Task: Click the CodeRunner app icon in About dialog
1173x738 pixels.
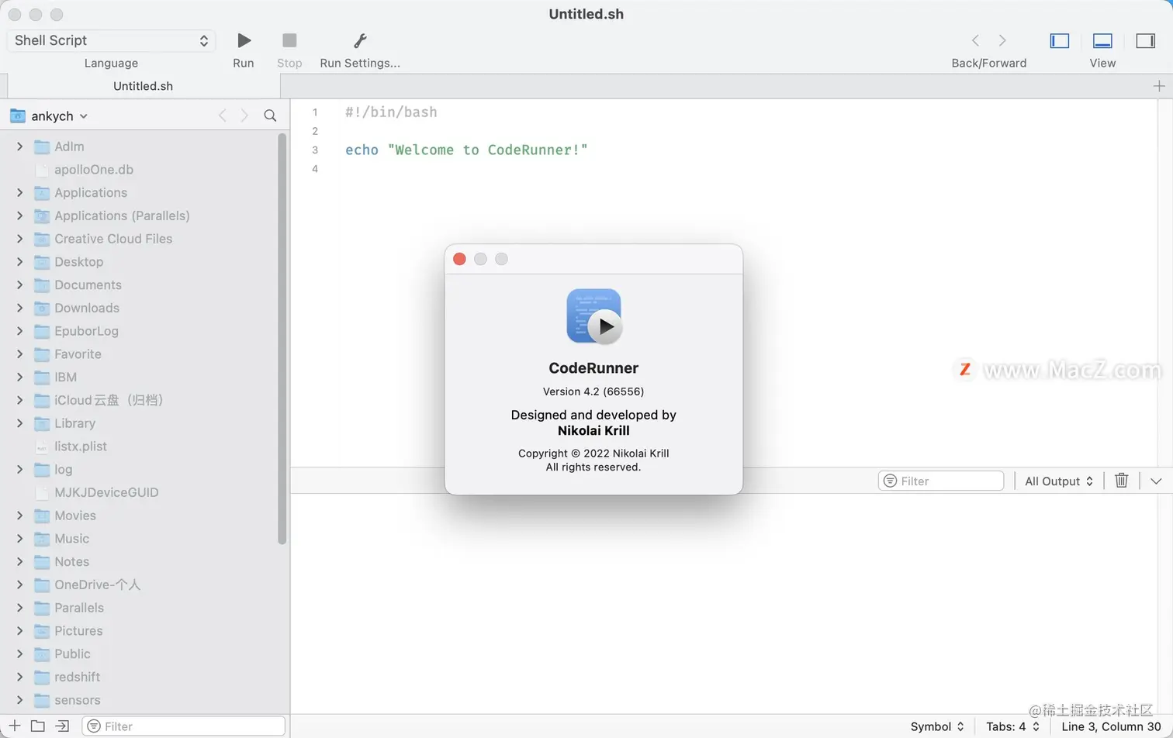Action: tap(594, 316)
